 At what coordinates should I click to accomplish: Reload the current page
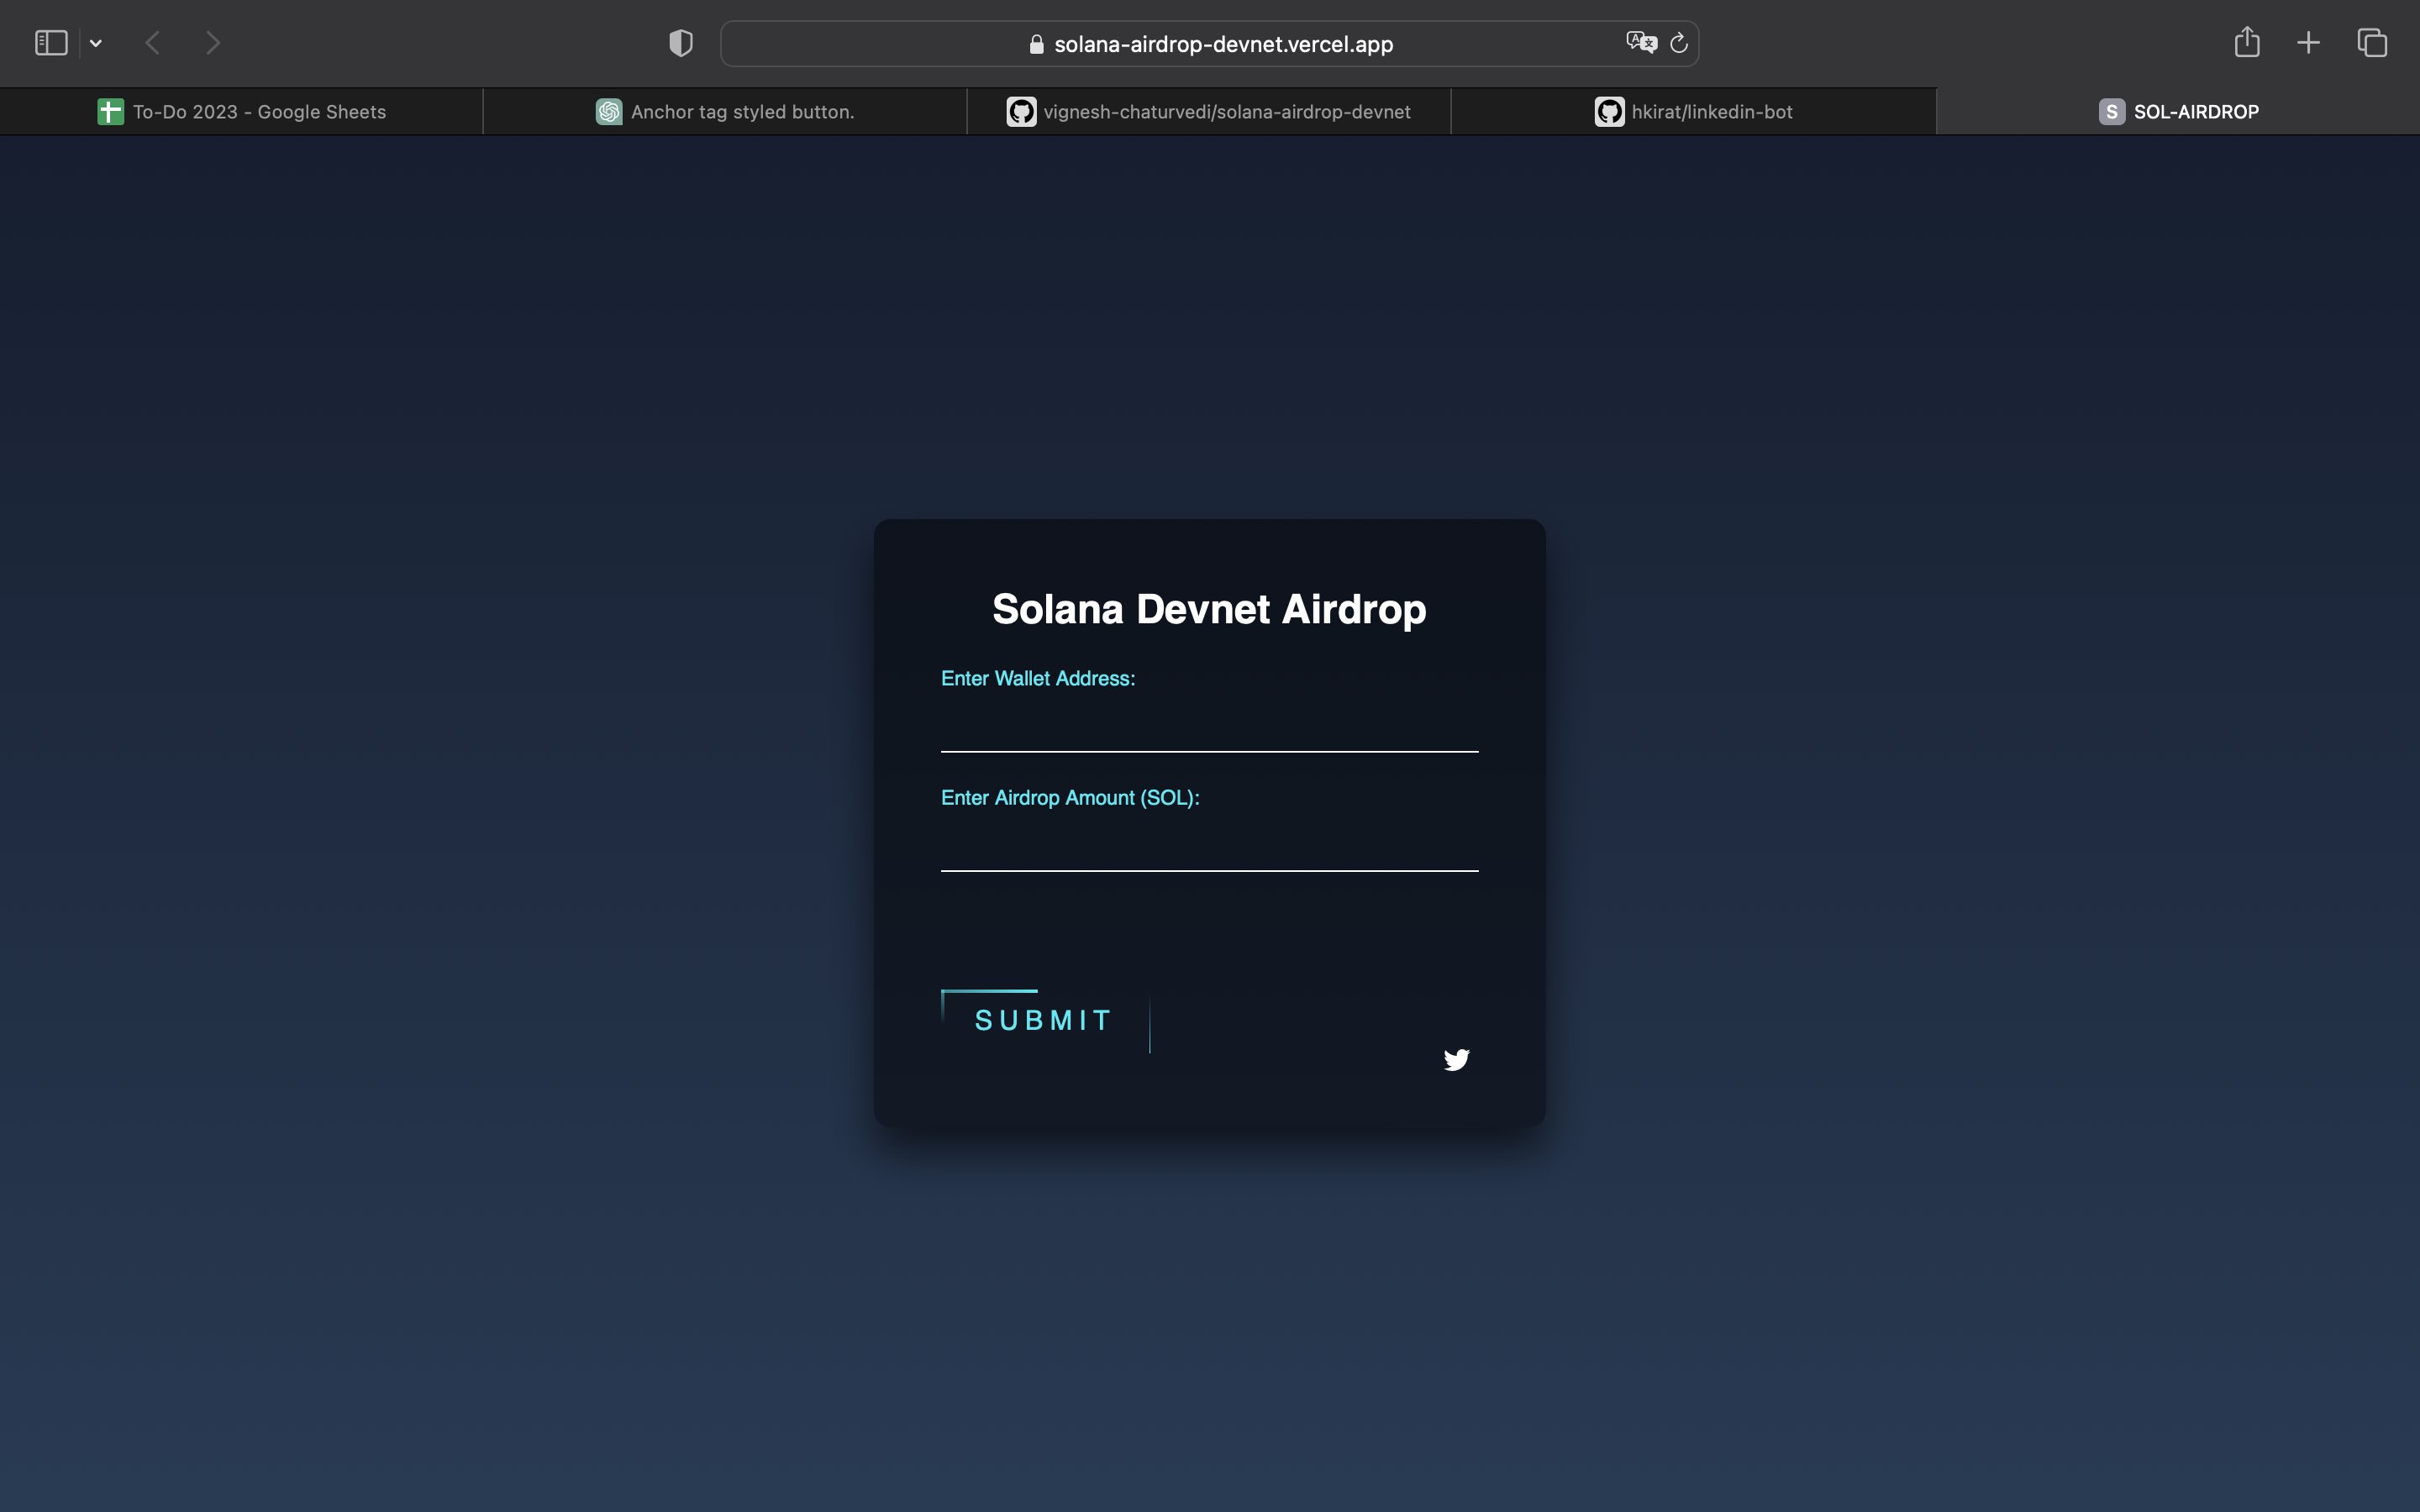pos(1678,42)
